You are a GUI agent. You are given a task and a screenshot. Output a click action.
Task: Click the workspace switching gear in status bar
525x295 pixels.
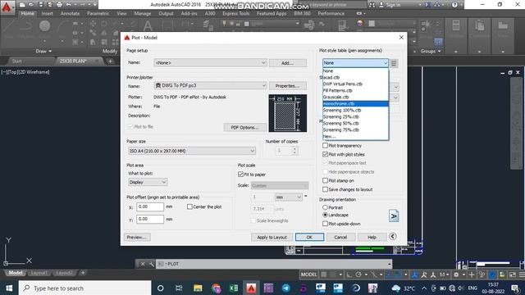(x=456, y=275)
